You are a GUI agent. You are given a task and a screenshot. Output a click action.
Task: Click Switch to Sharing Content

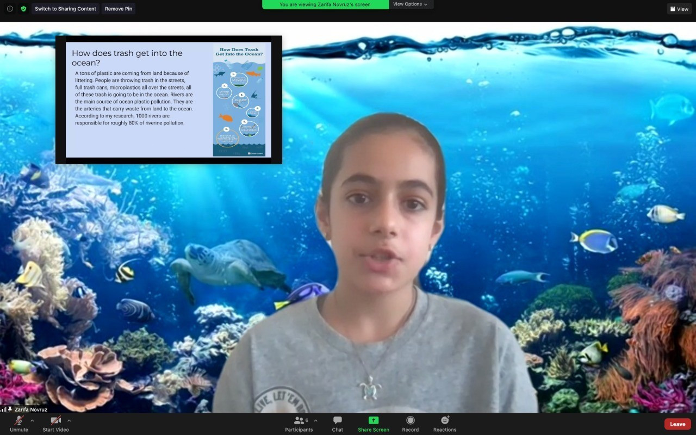pyautogui.click(x=65, y=9)
